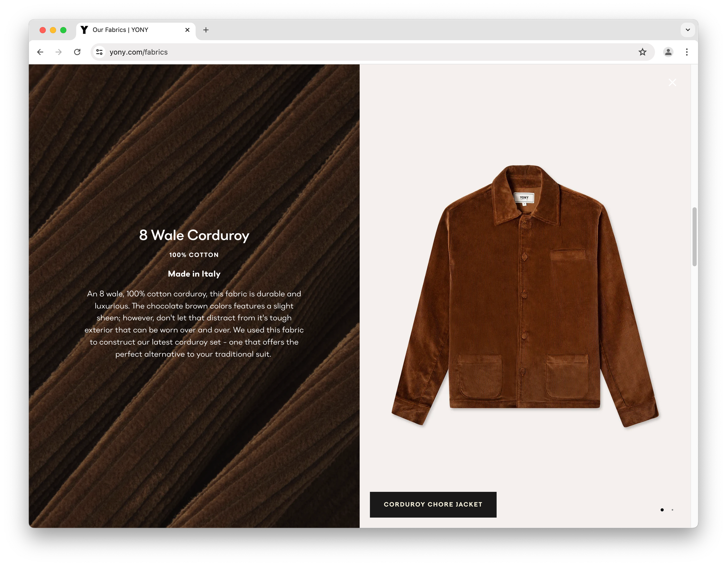727x566 pixels.
Task: Switch to the second carousel dot
Action: 672,510
